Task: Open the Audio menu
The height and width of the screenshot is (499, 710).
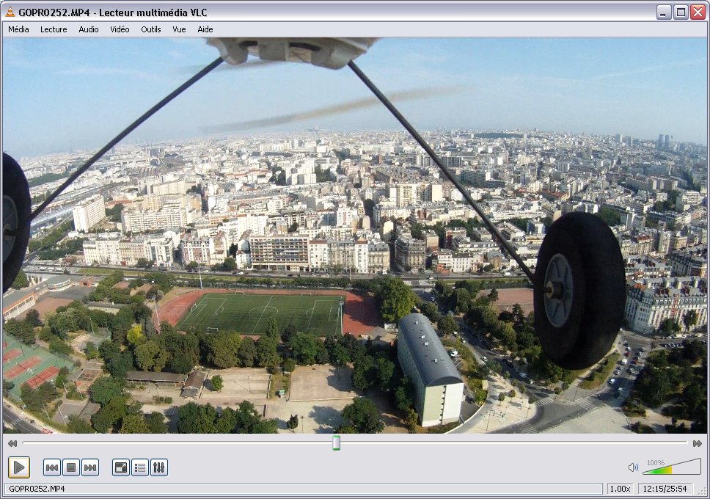Action: (x=88, y=29)
